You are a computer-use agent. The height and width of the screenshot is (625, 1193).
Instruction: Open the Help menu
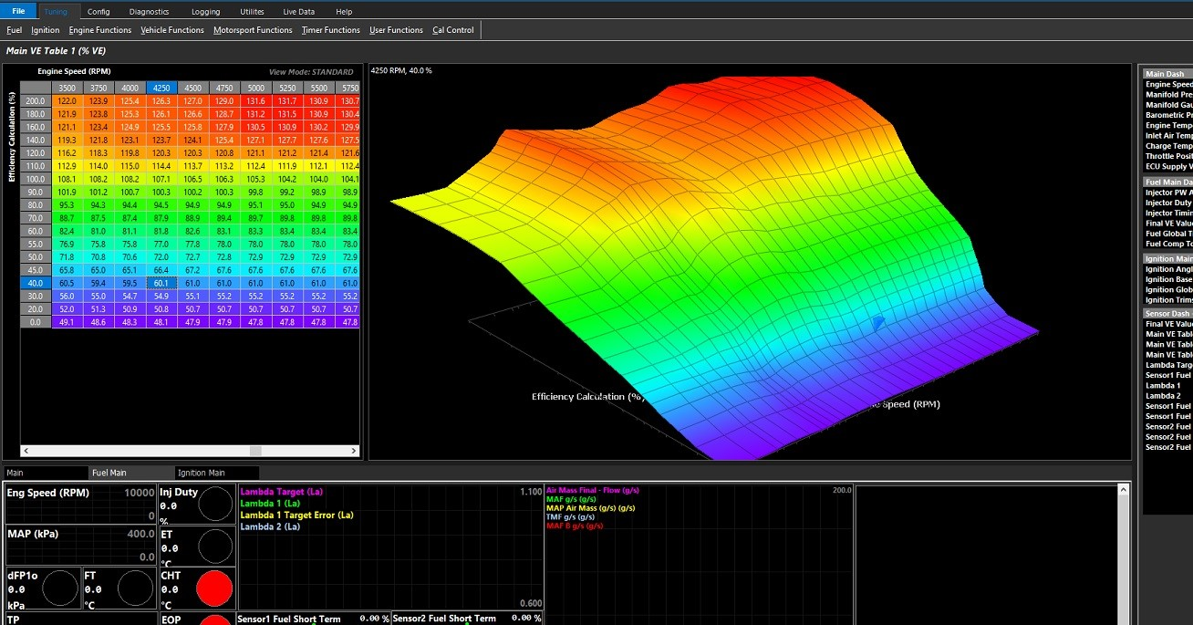[344, 12]
